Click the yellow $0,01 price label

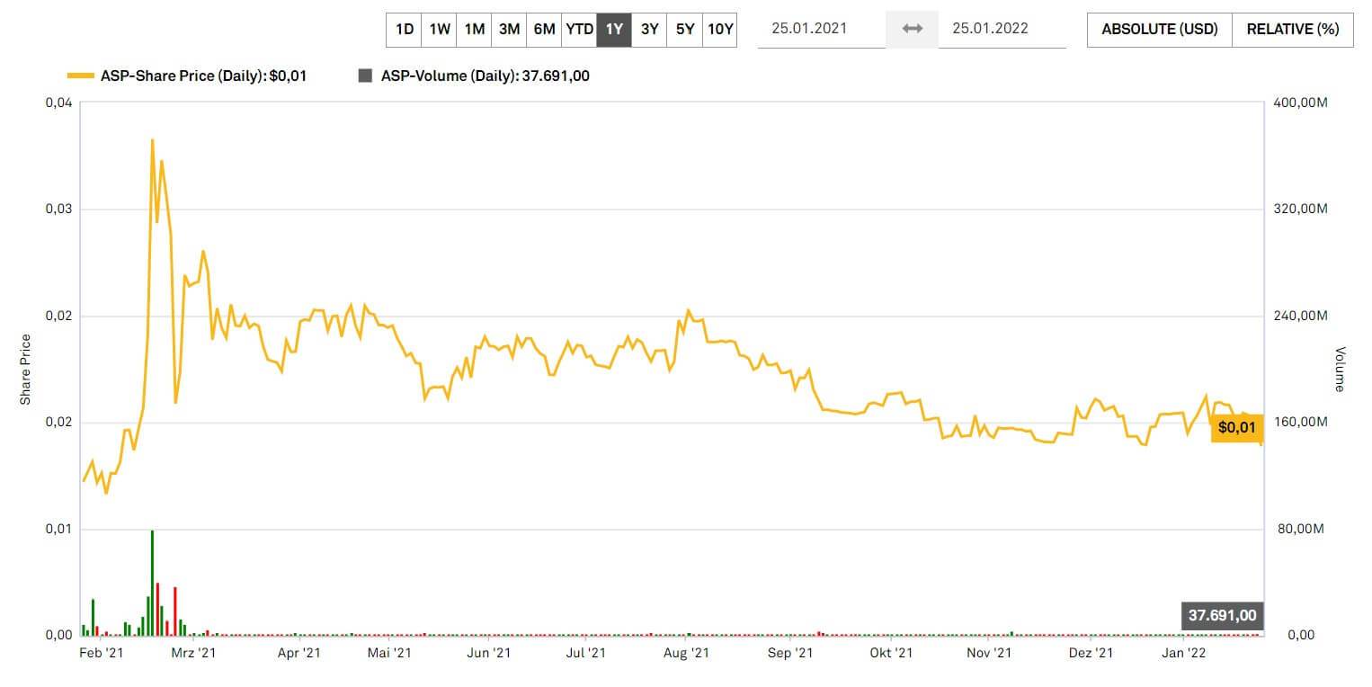1236,428
